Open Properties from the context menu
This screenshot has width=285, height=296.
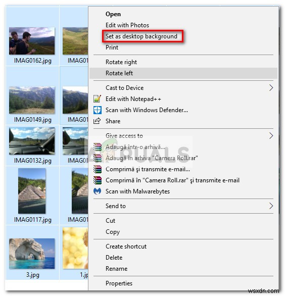[119, 283]
